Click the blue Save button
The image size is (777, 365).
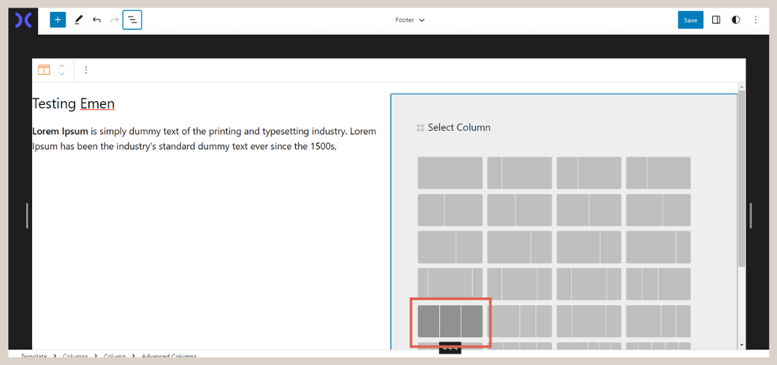pos(690,20)
